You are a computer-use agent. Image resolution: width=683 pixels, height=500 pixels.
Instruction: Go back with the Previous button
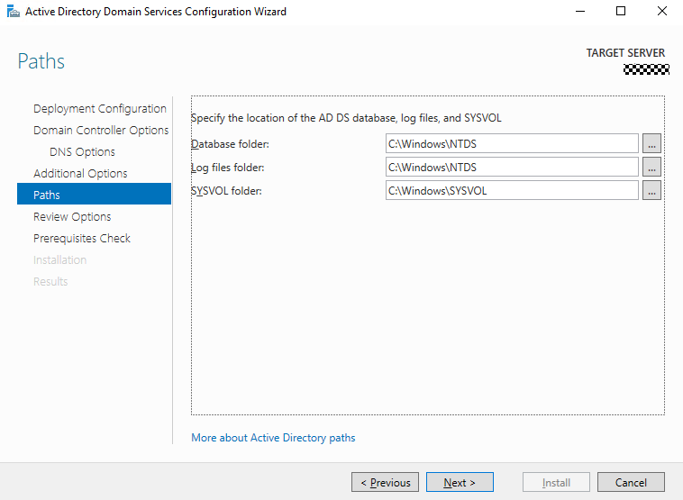click(x=385, y=482)
